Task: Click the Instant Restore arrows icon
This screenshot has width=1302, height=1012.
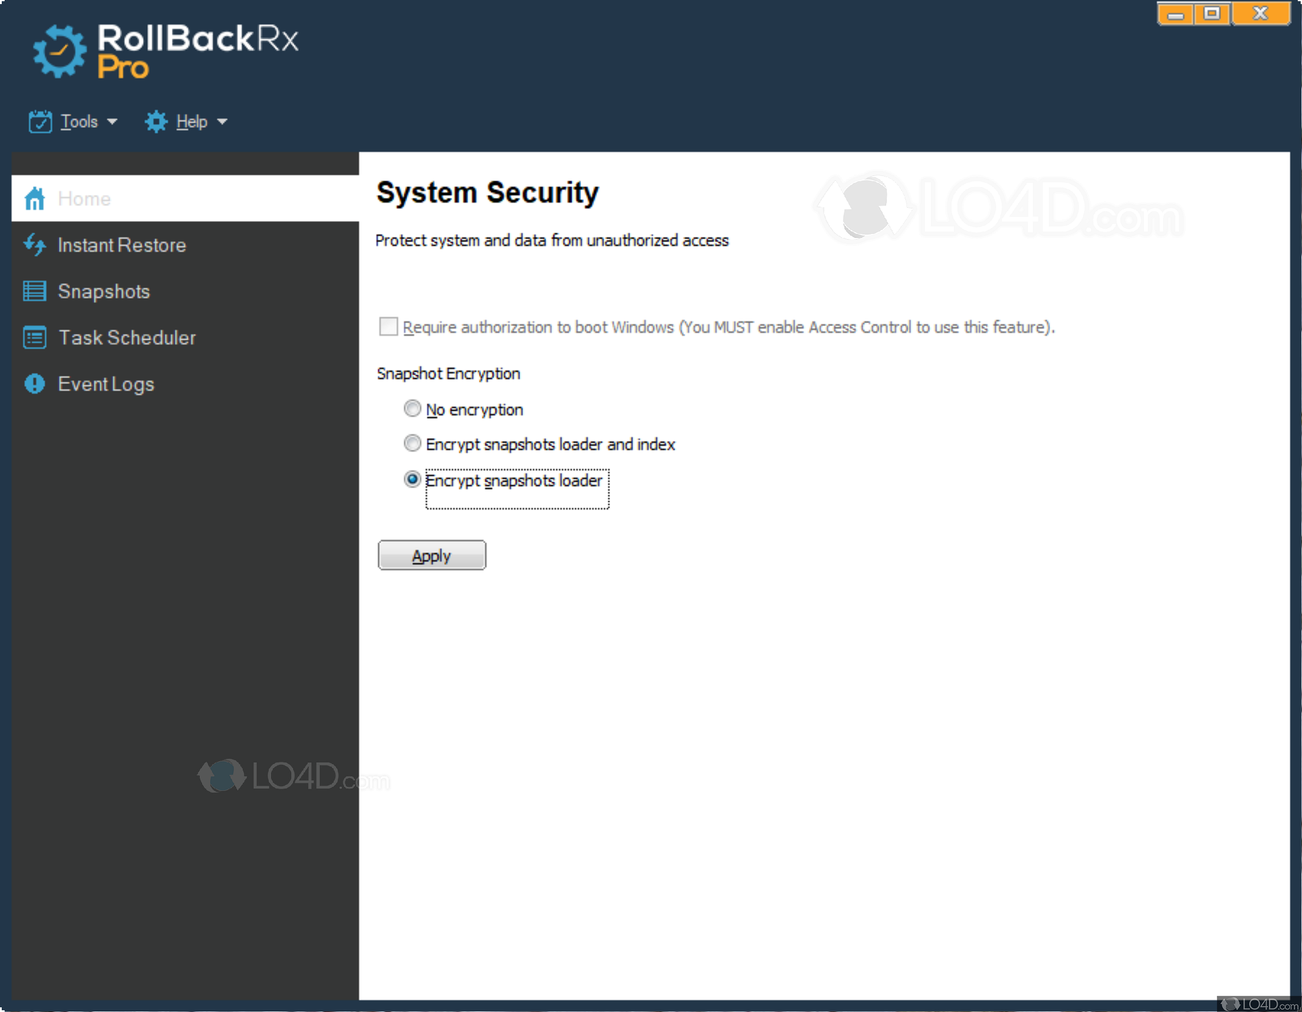Action: click(x=34, y=245)
